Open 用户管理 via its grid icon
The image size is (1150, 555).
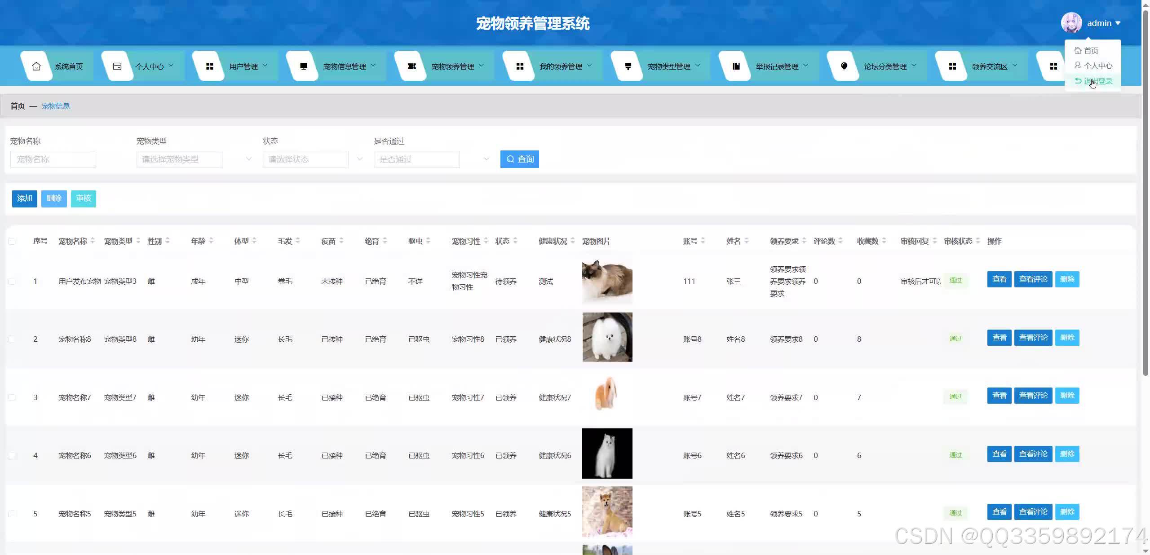pyautogui.click(x=209, y=66)
